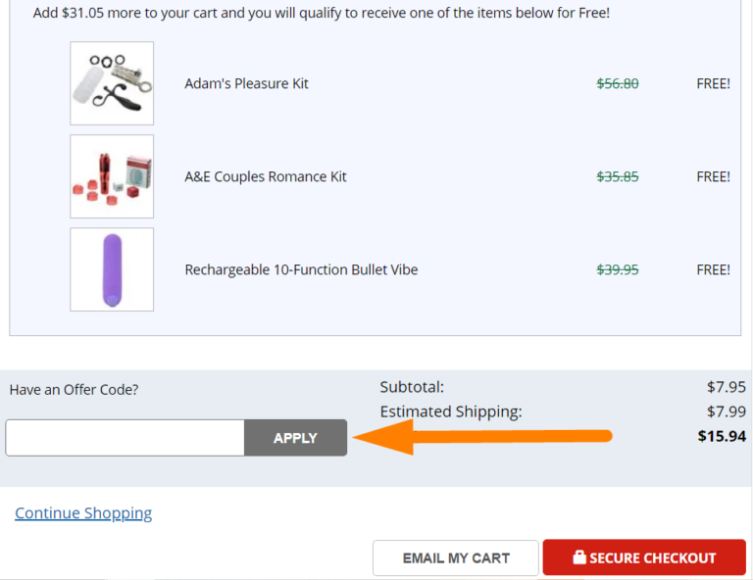This screenshot has height=580, width=753.
Task: Click the EMAIL MY CART button
Action: click(456, 558)
